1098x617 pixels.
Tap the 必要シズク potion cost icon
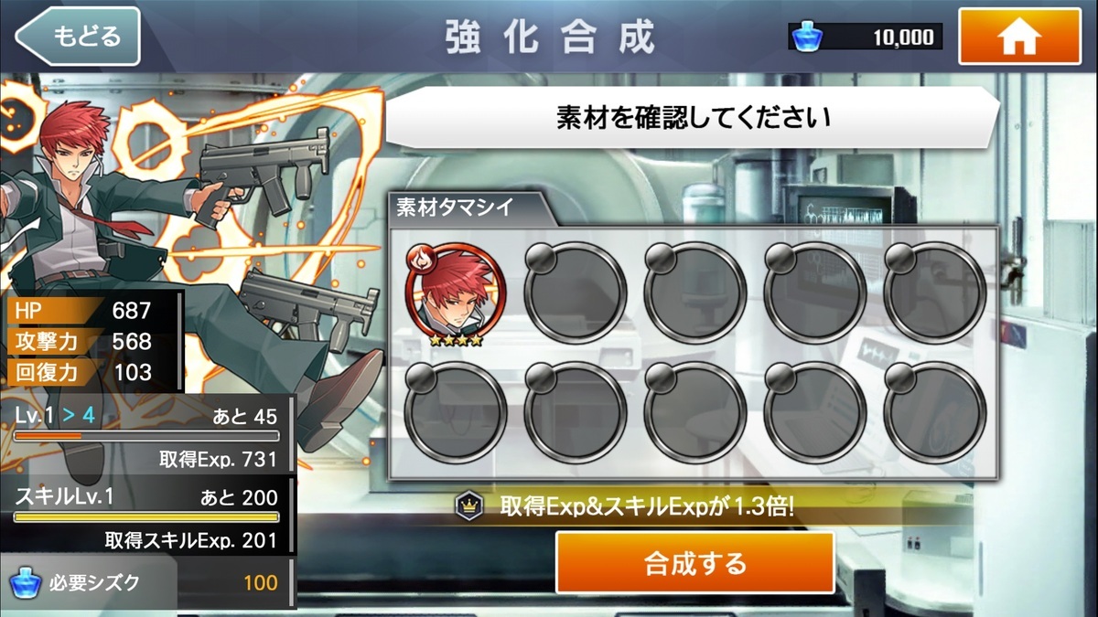25,582
